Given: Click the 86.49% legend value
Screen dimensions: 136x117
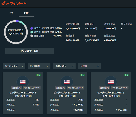Looking at the screenshot, I should [x=58, y=36].
